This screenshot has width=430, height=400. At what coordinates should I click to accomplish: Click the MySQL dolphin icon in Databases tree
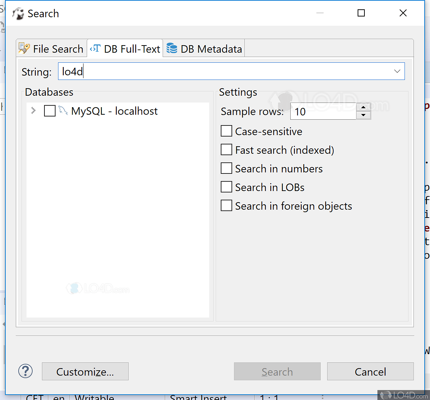click(x=63, y=111)
